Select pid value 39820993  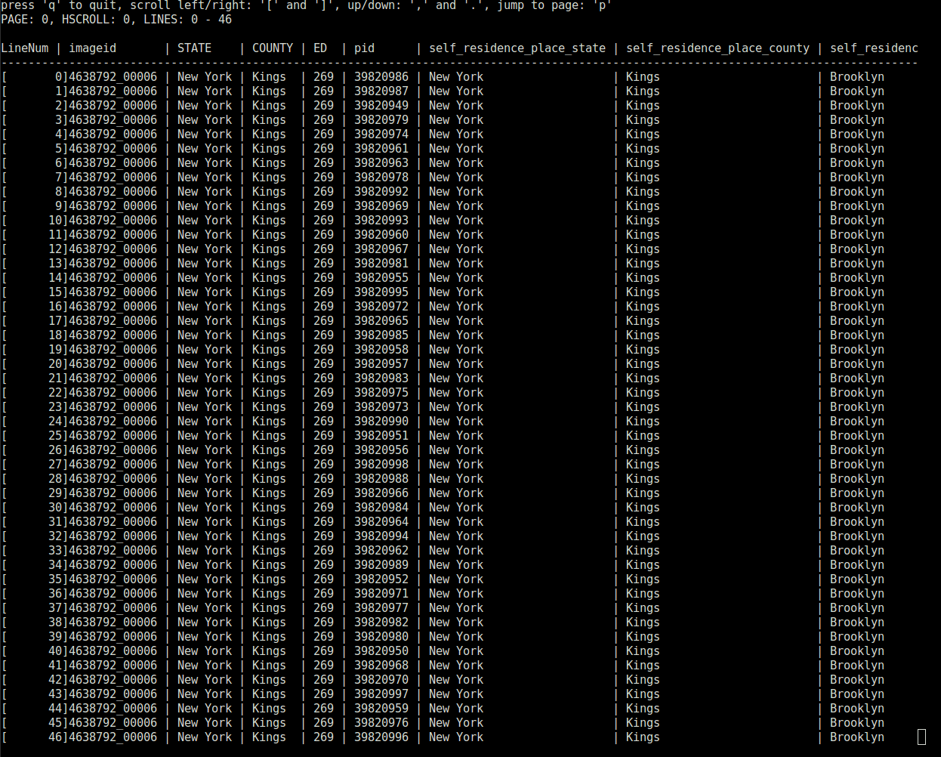[x=381, y=220]
